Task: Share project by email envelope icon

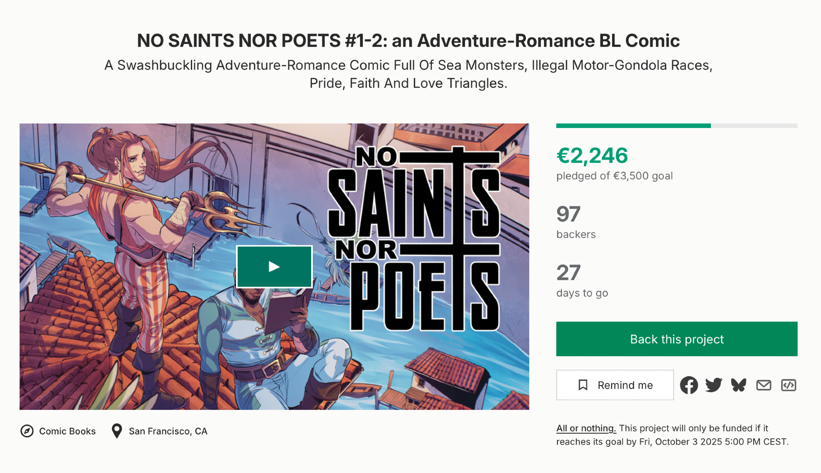Action: (764, 385)
